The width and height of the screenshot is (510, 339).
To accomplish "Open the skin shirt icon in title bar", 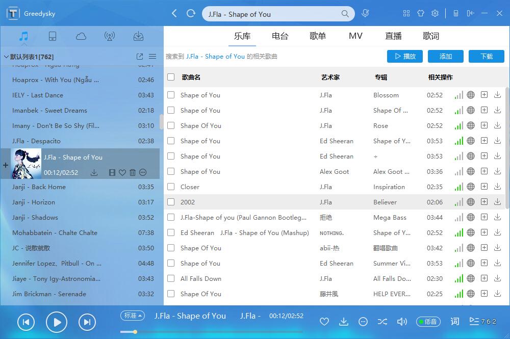I will [421, 14].
